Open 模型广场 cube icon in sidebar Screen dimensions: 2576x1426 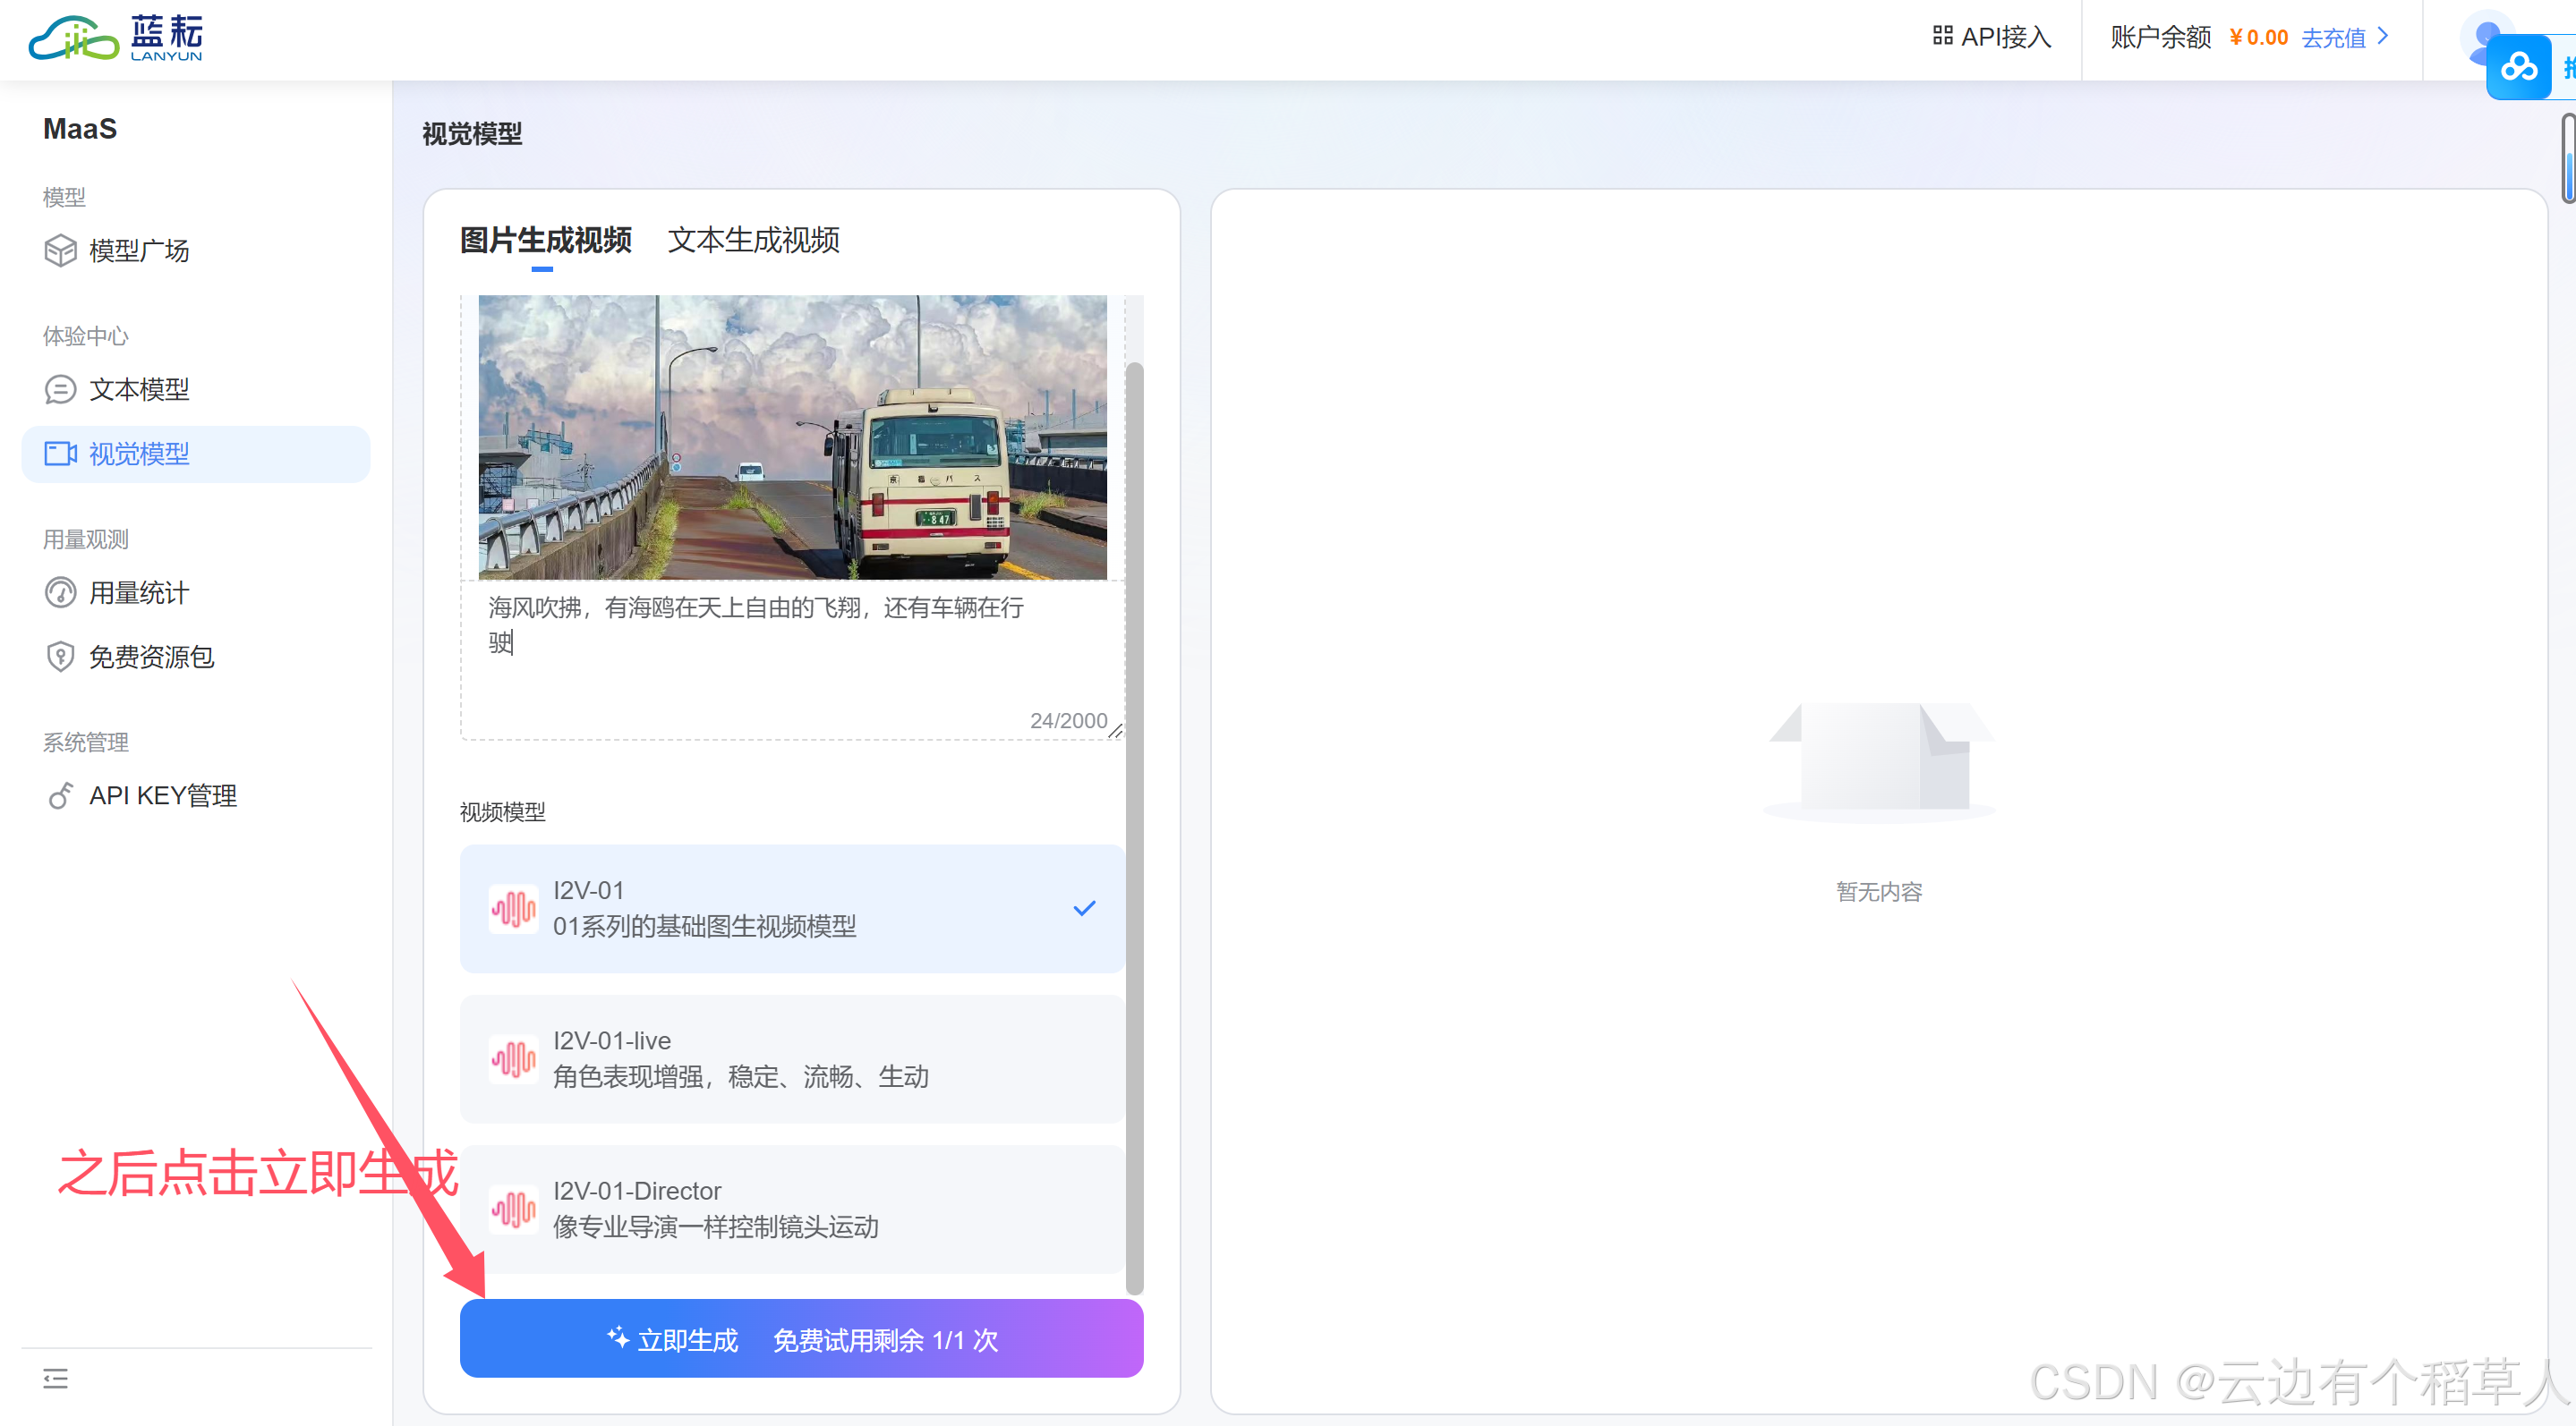(x=60, y=250)
